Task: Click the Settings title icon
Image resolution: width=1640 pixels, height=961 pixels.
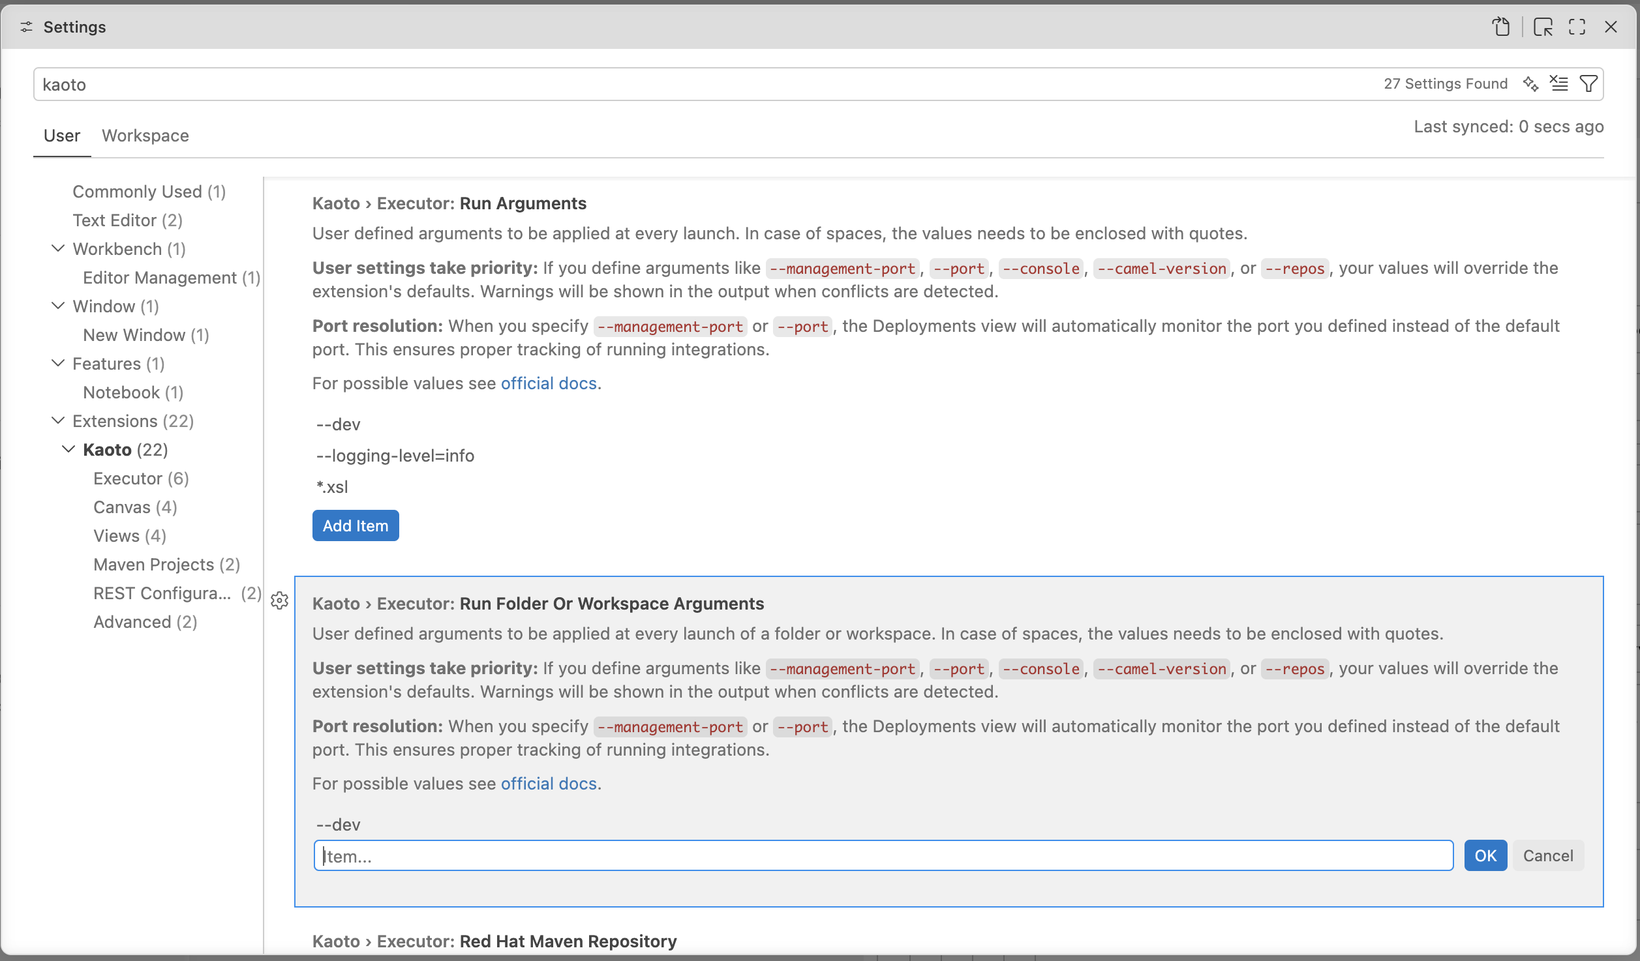Action: 27,27
